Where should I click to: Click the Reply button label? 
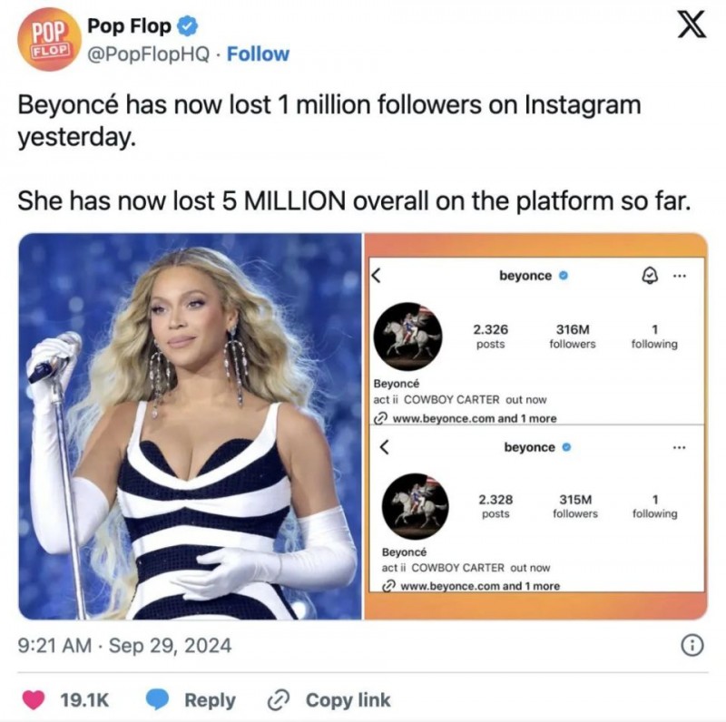(x=210, y=699)
